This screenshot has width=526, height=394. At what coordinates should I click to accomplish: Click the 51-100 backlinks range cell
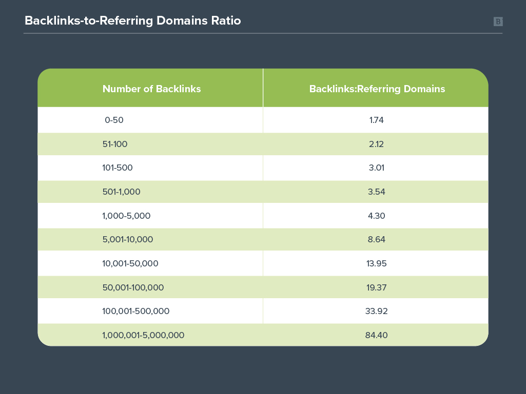(115, 144)
